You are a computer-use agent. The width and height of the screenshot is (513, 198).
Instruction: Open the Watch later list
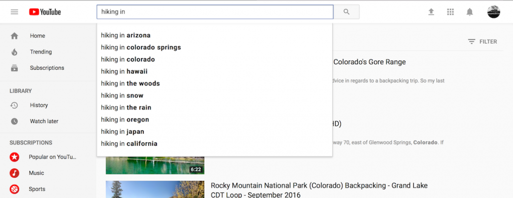44,121
